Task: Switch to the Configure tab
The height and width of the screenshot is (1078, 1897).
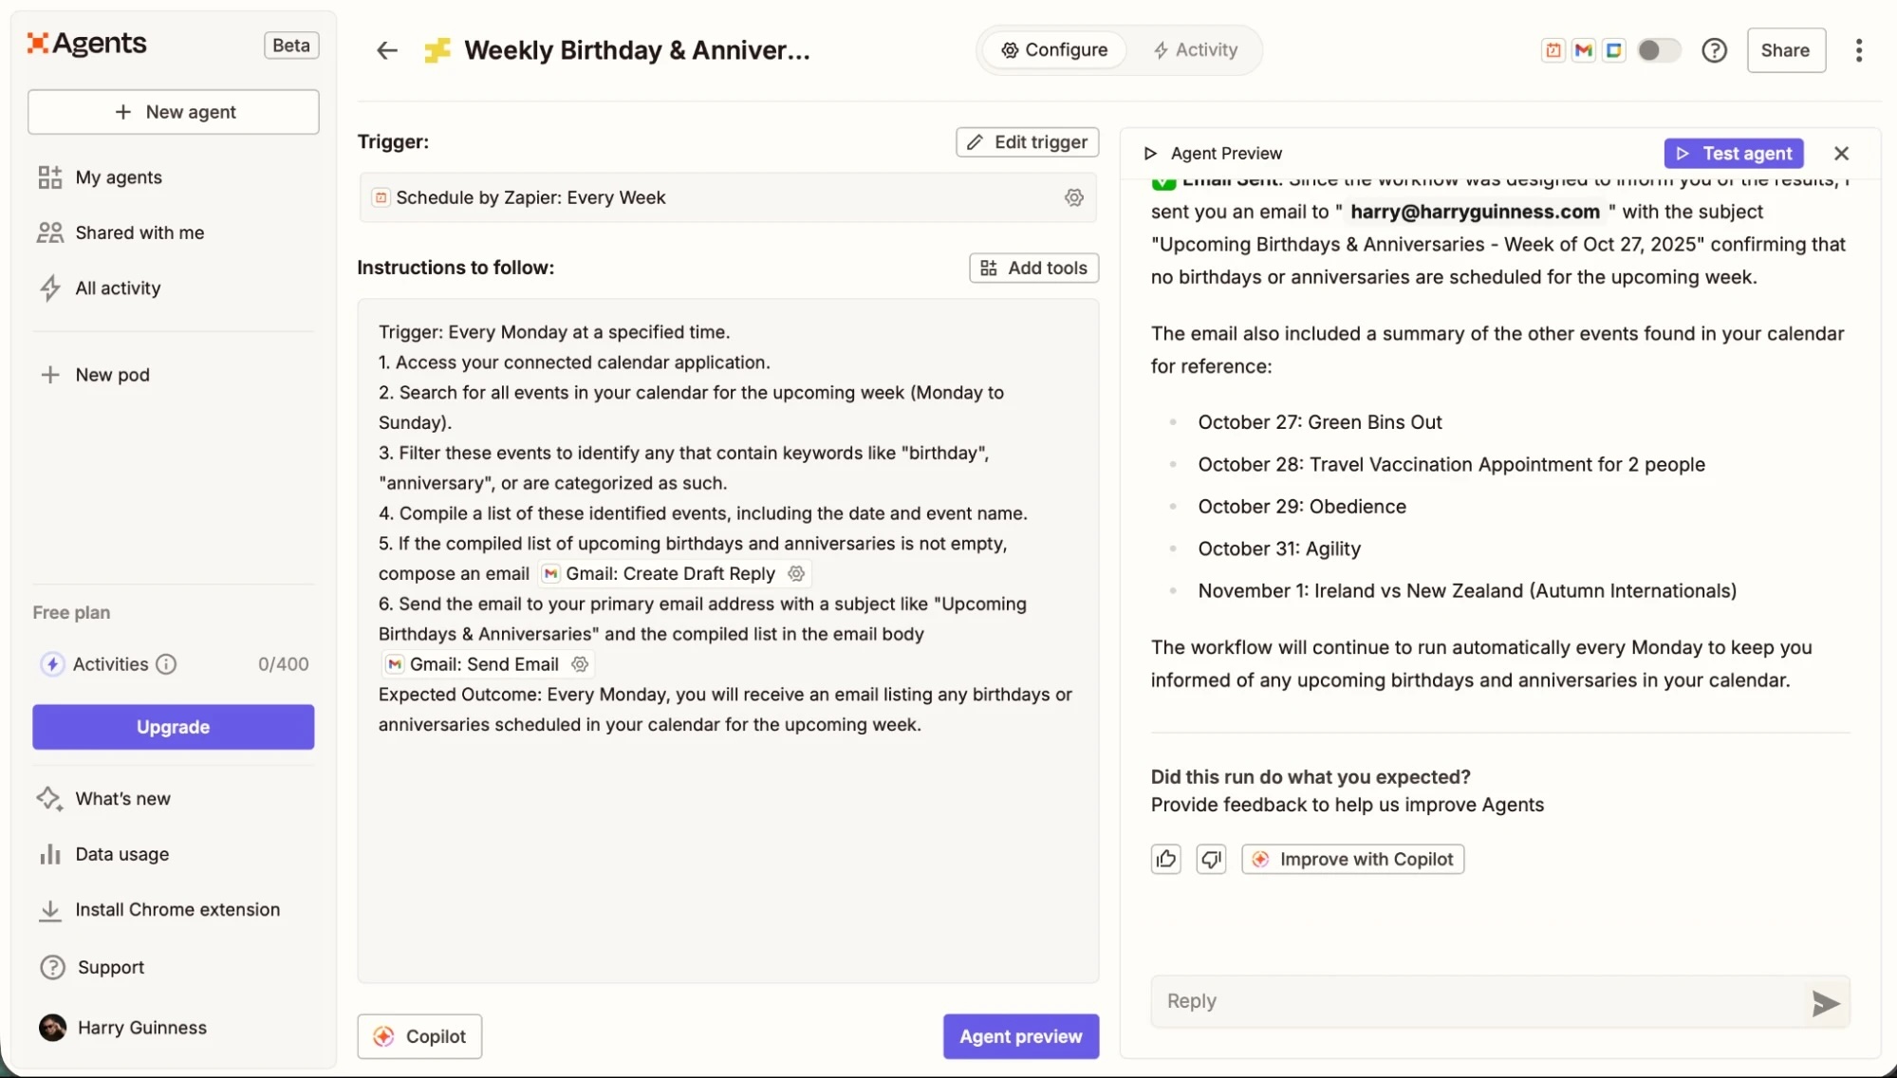Action: click(x=1054, y=50)
